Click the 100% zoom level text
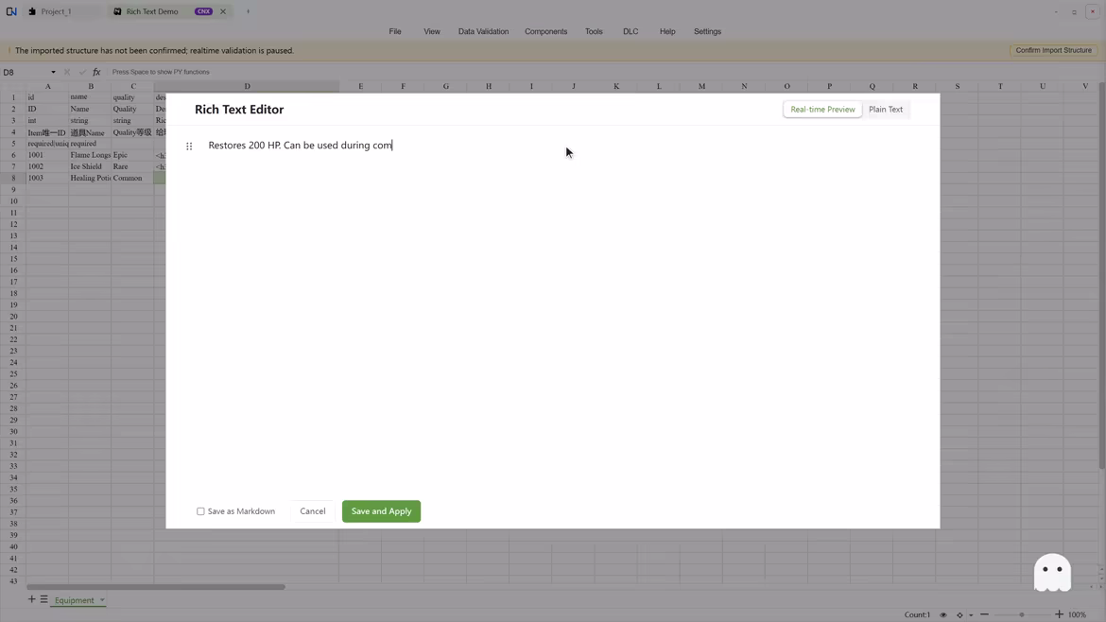Image resolution: width=1106 pixels, height=622 pixels. 1077,615
